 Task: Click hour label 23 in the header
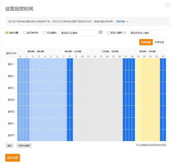click(x=163, y=57)
